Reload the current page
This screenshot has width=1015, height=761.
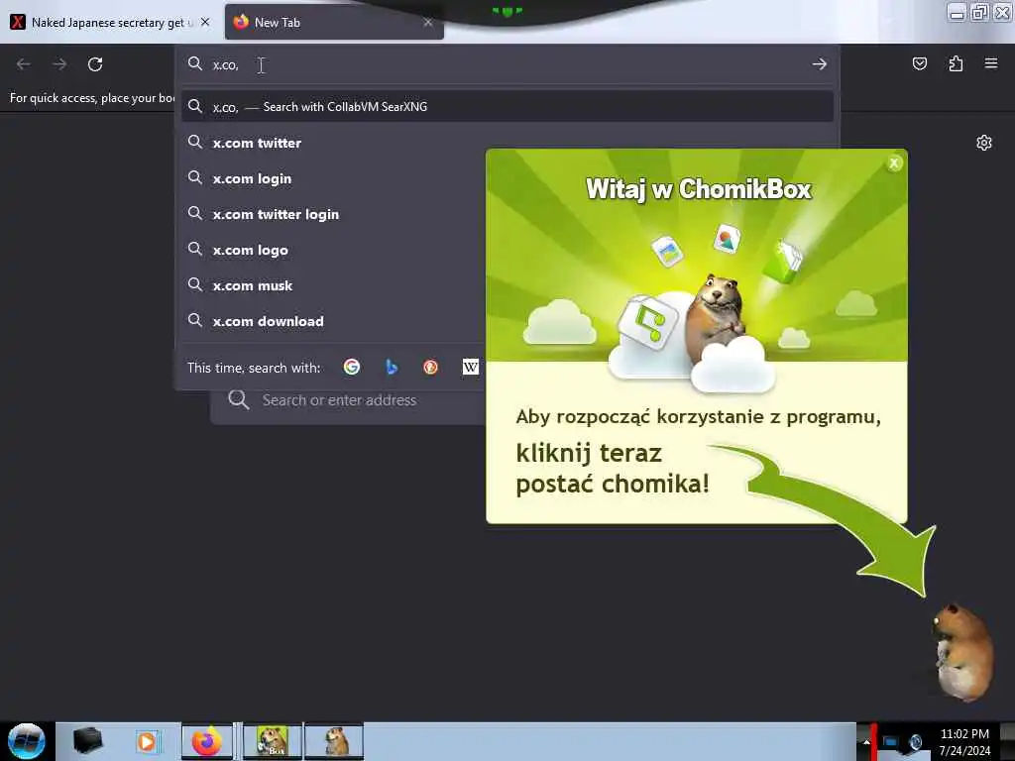click(x=95, y=64)
